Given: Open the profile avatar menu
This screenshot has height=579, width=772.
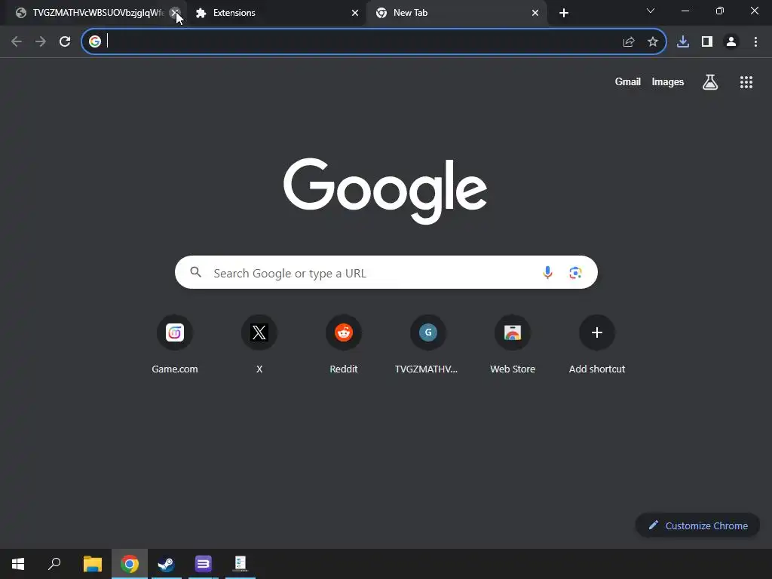Looking at the screenshot, I should [x=731, y=42].
